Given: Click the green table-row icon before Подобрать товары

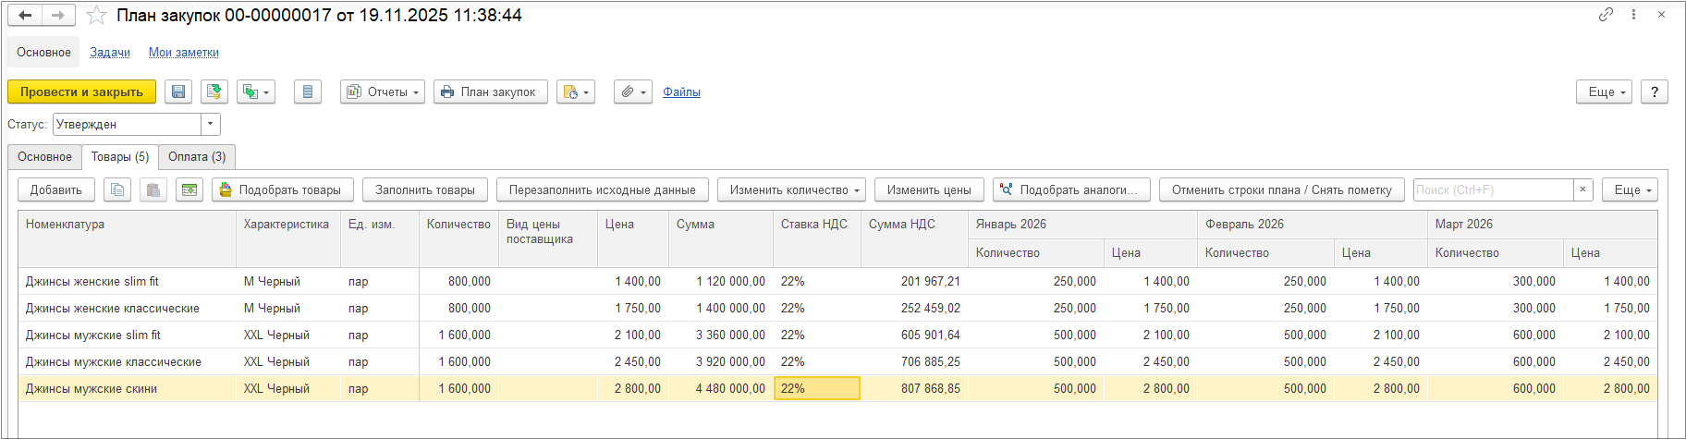Looking at the screenshot, I should (189, 190).
